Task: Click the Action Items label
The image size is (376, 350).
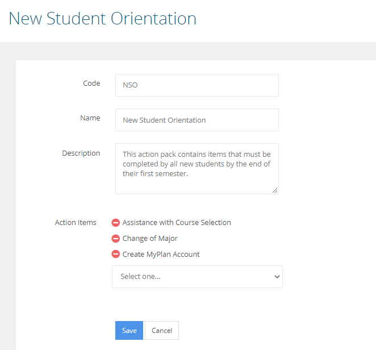Action: 76,223
